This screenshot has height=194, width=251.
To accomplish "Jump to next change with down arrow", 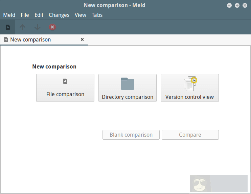I will pyautogui.click(x=38, y=27).
